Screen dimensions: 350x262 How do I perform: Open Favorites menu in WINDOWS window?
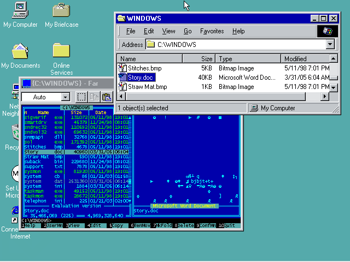[x=212, y=31]
